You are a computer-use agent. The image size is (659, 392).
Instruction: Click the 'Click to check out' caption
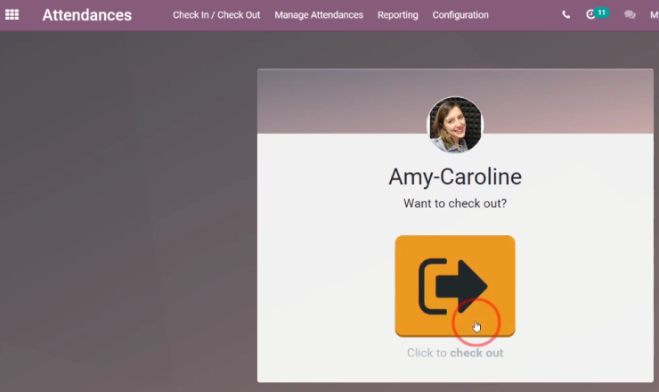455,353
